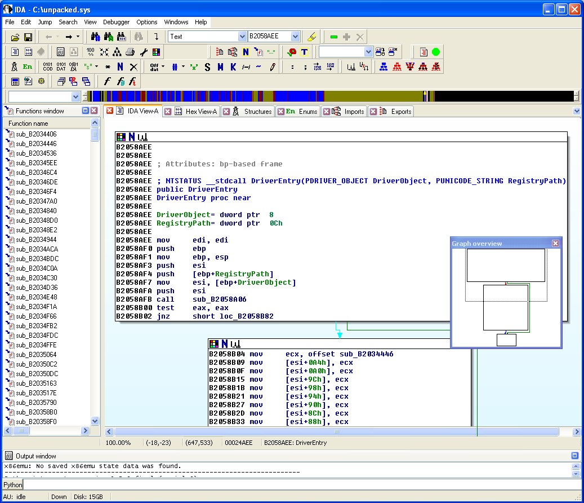The width and height of the screenshot is (584, 503).
Task: Open the Debugger menu
Action: [116, 22]
